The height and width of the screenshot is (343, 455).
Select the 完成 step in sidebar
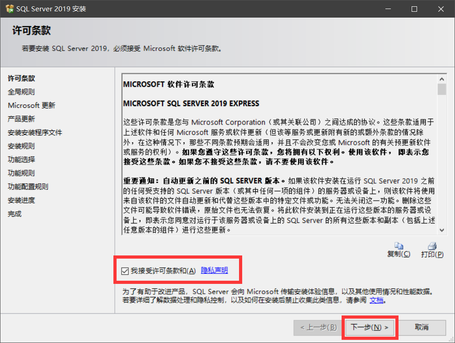coord(14,214)
